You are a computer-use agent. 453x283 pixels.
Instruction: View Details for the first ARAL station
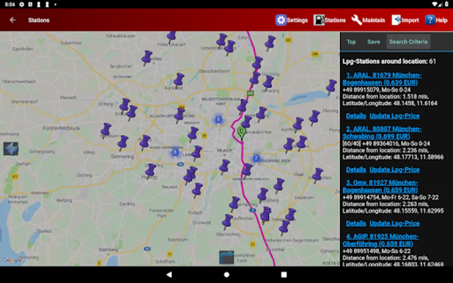click(356, 116)
